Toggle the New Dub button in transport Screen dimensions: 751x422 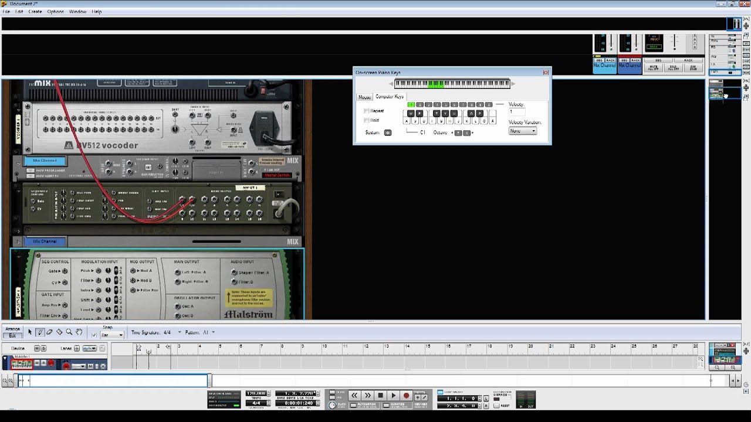point(418,397)
